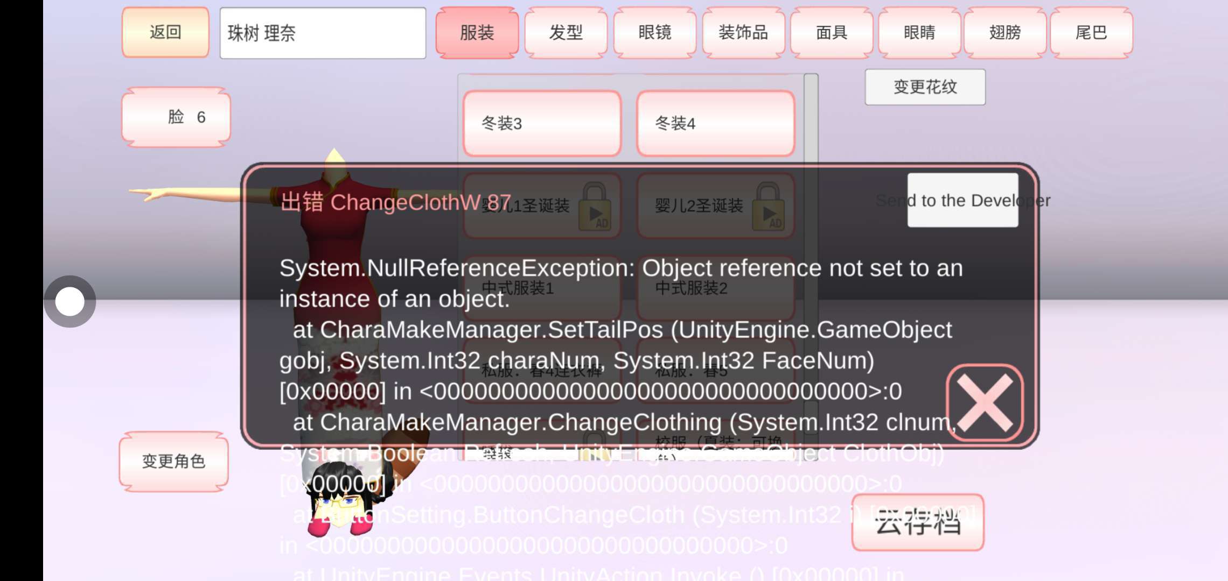Tap the locked ad icon on 婴儿2圣诞装

pyautogui.click(x=768, y=207)
